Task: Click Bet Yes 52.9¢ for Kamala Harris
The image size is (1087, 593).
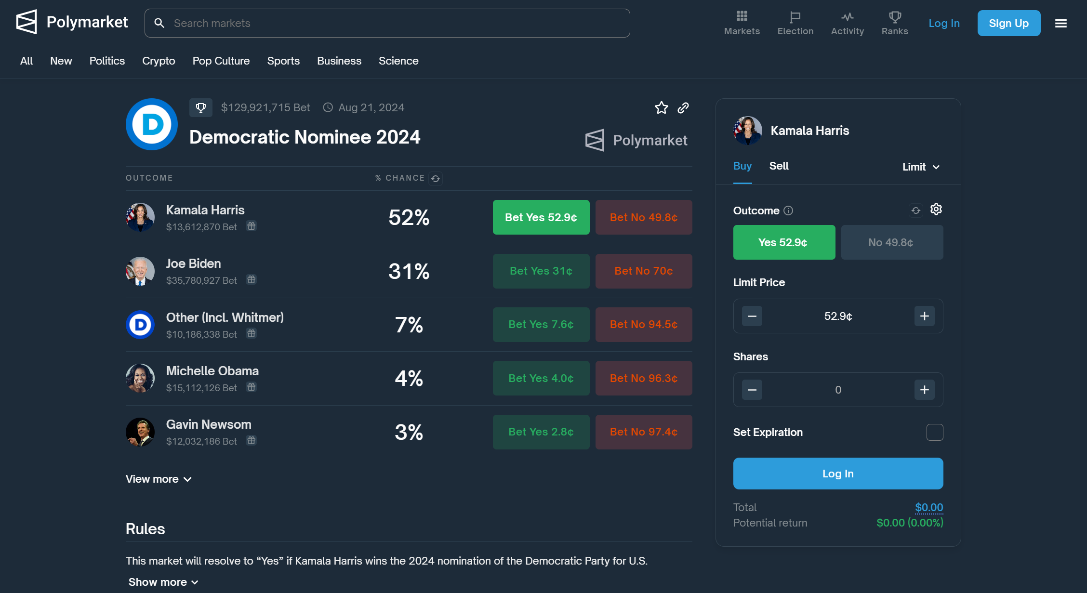Action: tap(541, 217)
